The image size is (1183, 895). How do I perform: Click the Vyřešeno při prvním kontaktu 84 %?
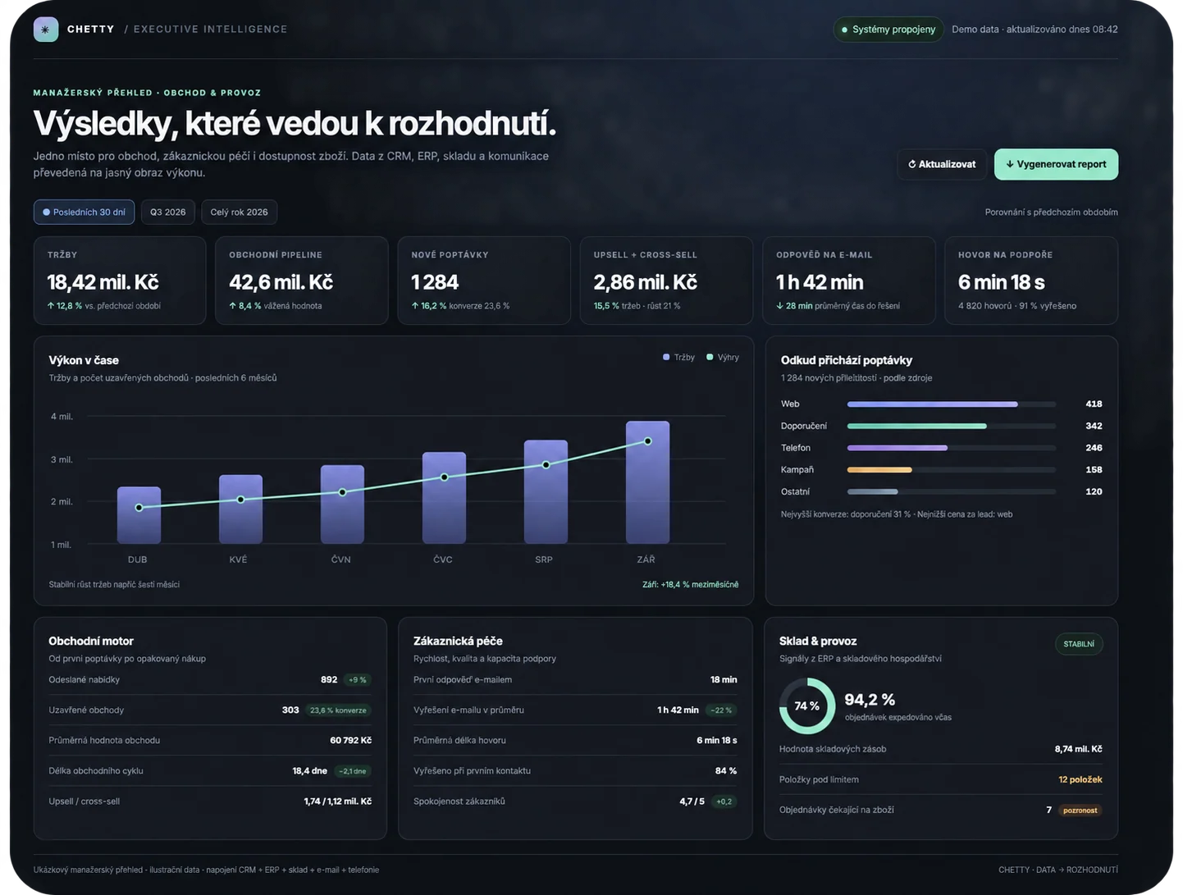[726, 771]
